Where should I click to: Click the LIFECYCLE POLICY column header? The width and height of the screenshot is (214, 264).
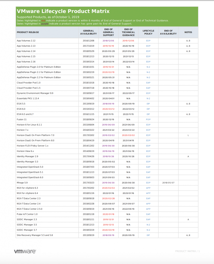(149, 32)
